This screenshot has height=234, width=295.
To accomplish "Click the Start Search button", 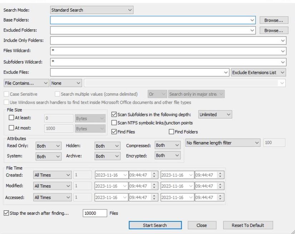I will (x=155, y=225).
